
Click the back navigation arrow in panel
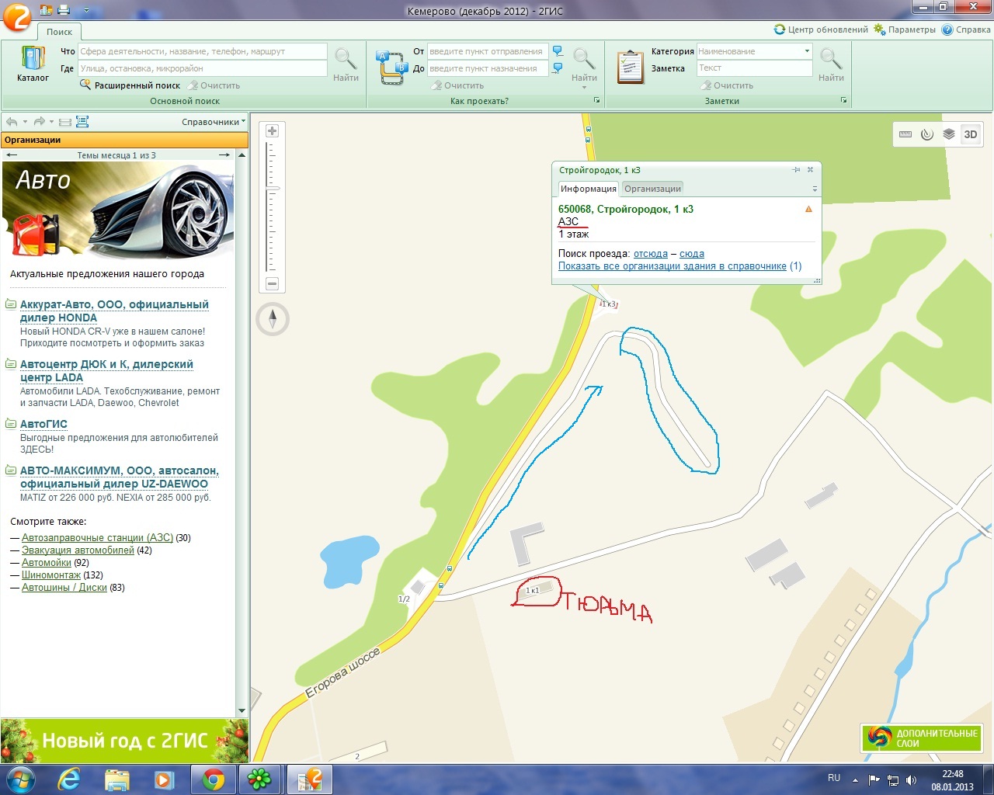[x=12, y=122]
